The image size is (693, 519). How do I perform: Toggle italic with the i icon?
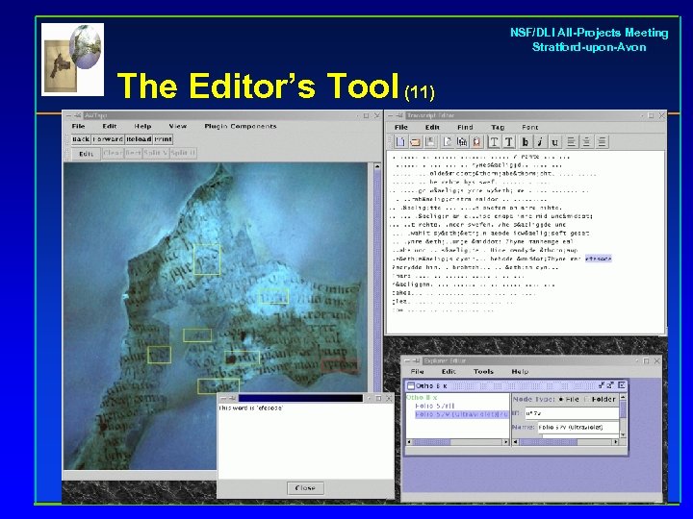click(540, 141)
